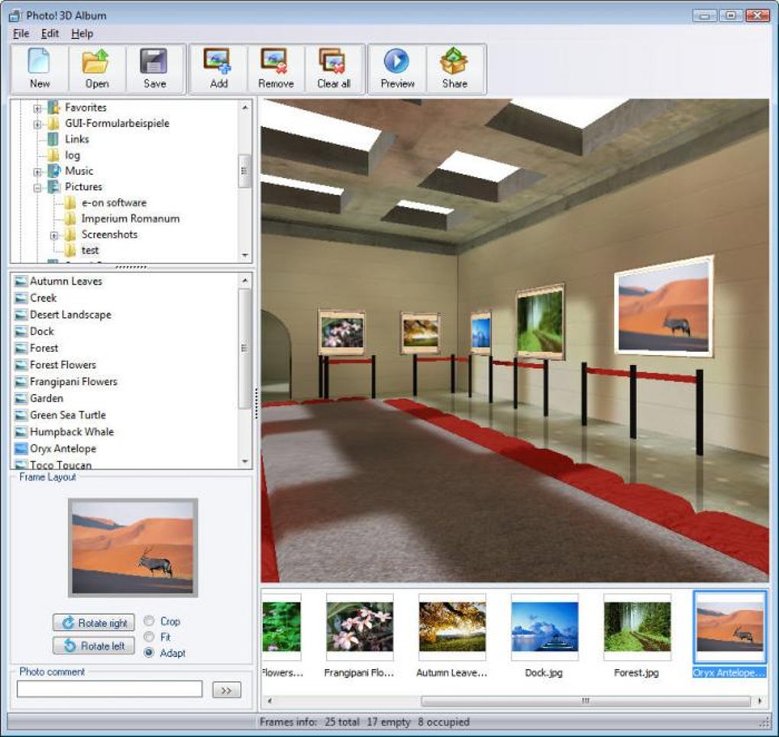Select Forest Flowers in file list

click(x=63, y=365)
